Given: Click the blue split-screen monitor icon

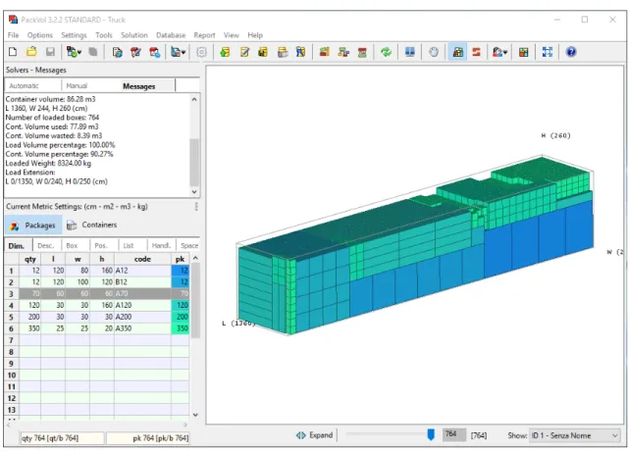Looking at the screenshot, I should pyautogui.click(x=410, y=52).
